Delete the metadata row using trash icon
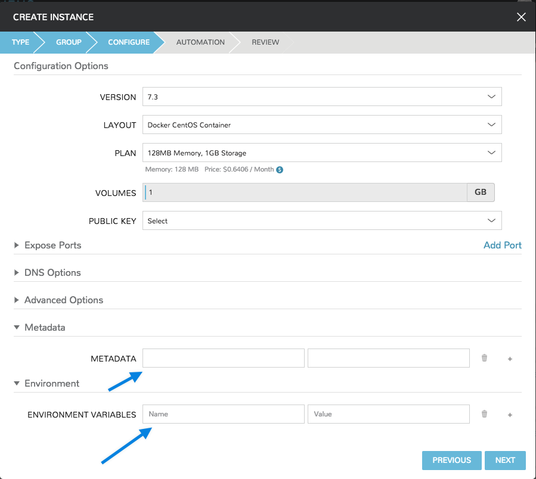The width and height of the screenshot is (536, 479). click(x=484, y=358)
